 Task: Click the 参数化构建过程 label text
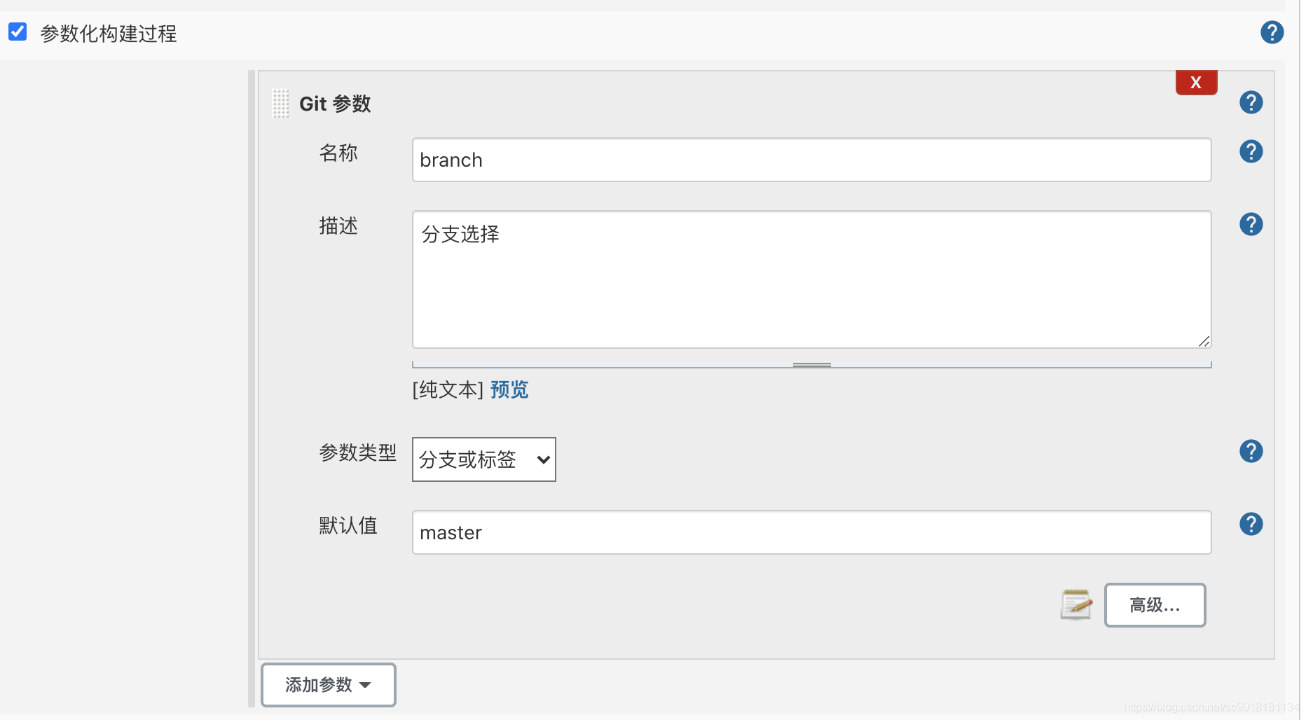[x=109, y=34]
